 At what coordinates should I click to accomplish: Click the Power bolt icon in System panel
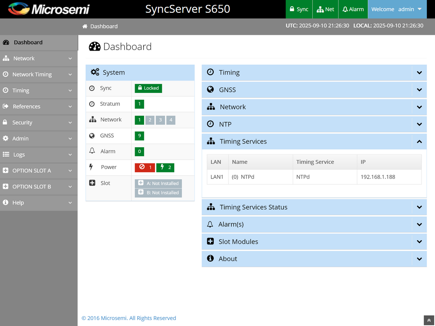91,166
